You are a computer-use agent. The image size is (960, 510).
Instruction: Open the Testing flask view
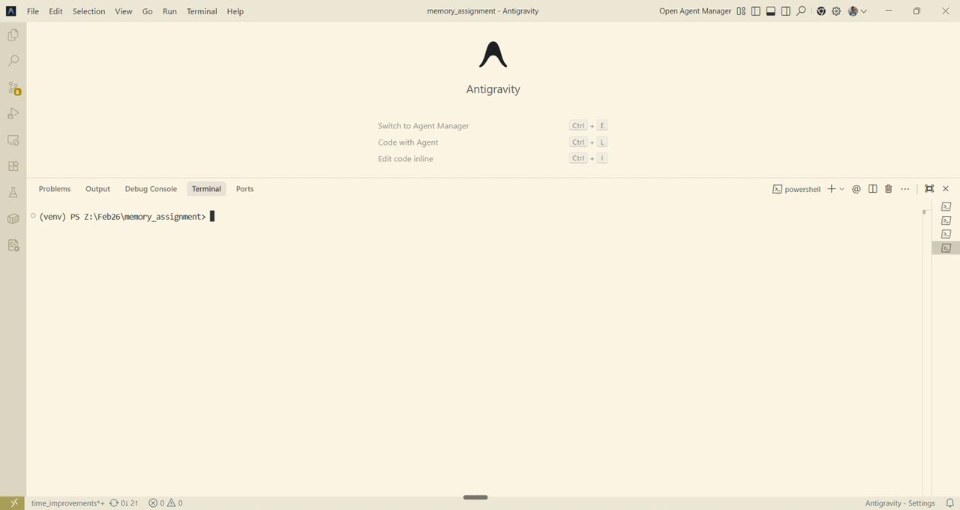13,193
